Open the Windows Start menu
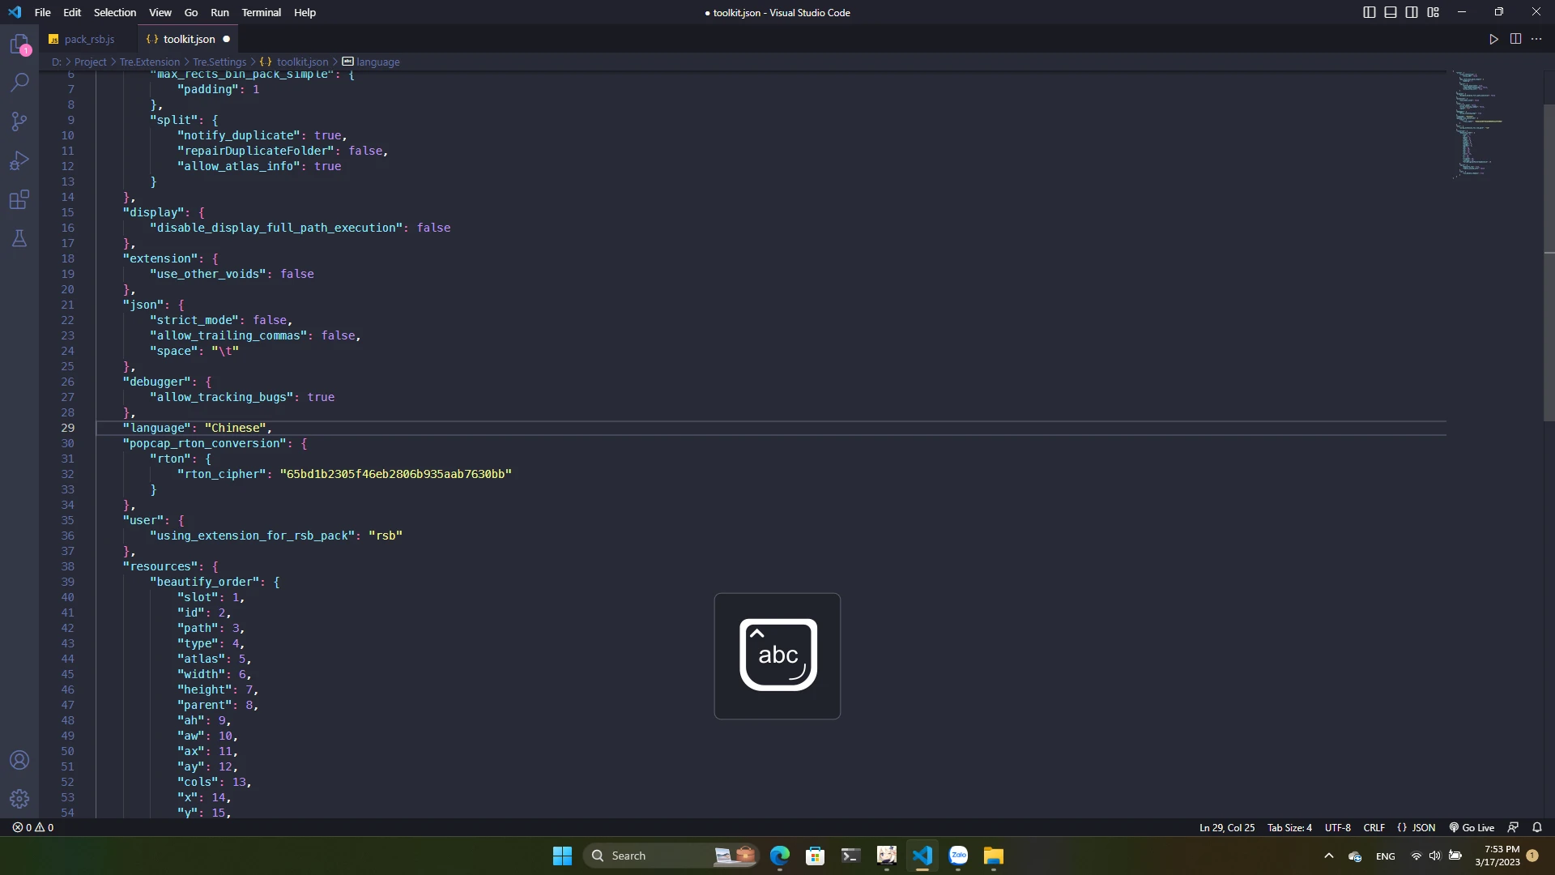The height and width of the screenshot is (875, 1555). click(562, 856)
